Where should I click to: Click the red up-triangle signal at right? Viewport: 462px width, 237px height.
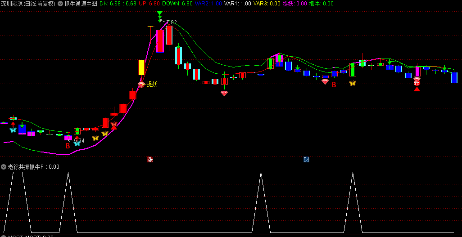click(417, 89)
